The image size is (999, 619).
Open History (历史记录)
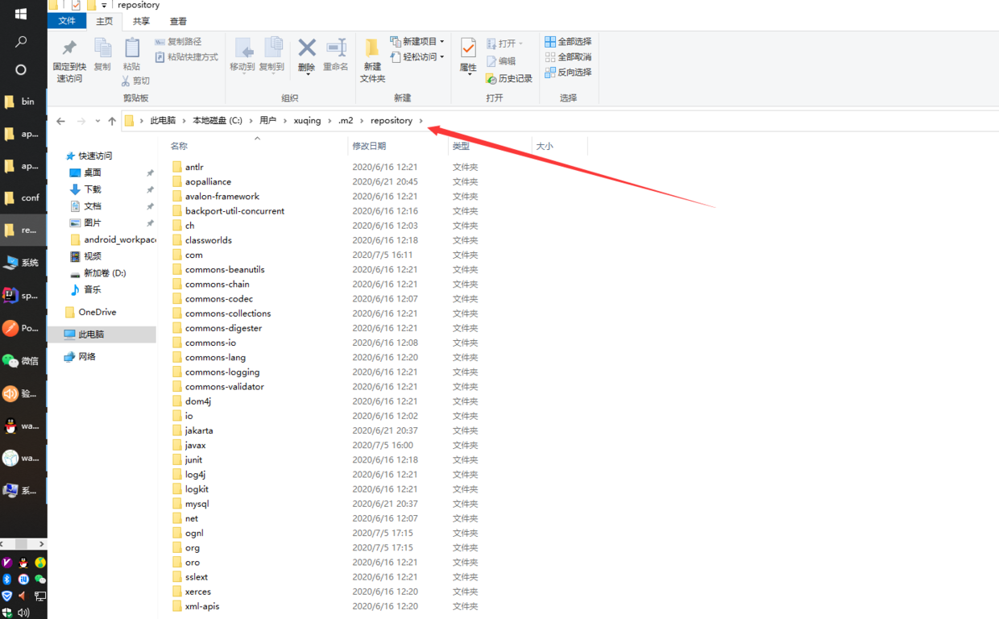click(x=509, y=79)
